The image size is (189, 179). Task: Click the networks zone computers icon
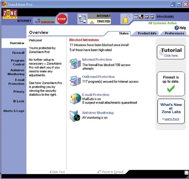[x=82, y=19]
